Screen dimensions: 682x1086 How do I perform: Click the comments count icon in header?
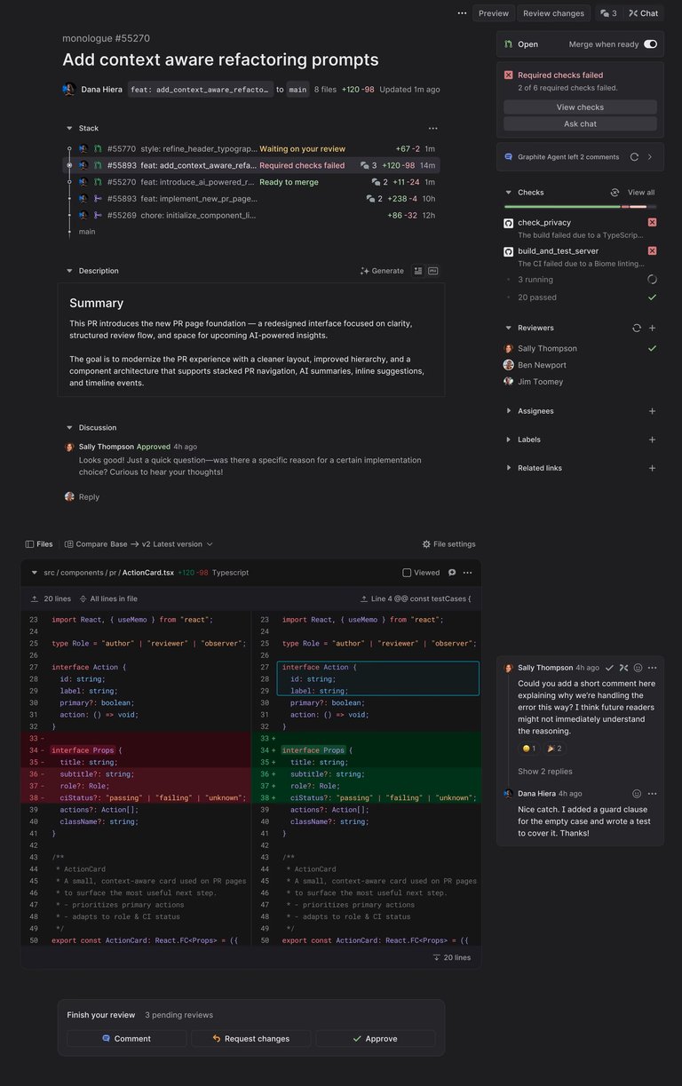click(608, 13)
